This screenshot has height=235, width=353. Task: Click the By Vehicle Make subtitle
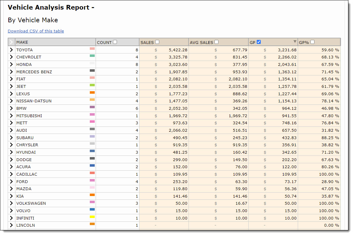[x=33, y=20]
